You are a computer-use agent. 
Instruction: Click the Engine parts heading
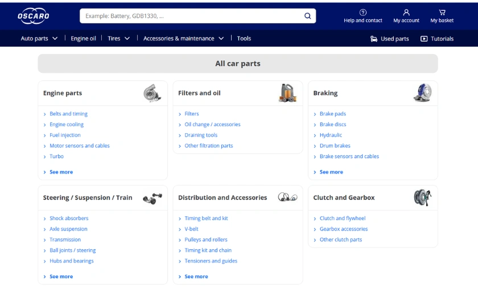click(63, 93)
